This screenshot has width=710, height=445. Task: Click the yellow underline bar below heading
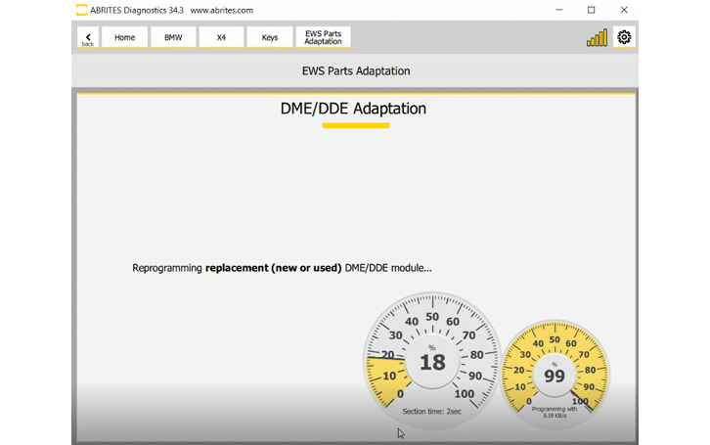356,125
